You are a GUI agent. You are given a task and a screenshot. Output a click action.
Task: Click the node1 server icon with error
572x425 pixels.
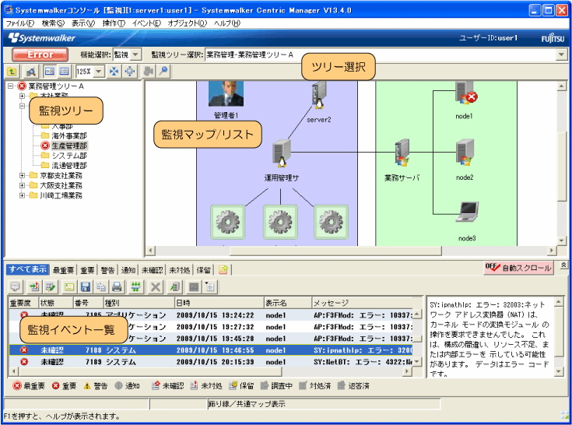(464, 97)
